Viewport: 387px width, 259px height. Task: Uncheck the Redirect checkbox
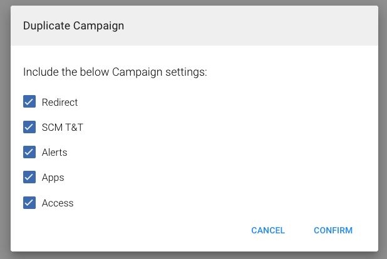[29, 102]
